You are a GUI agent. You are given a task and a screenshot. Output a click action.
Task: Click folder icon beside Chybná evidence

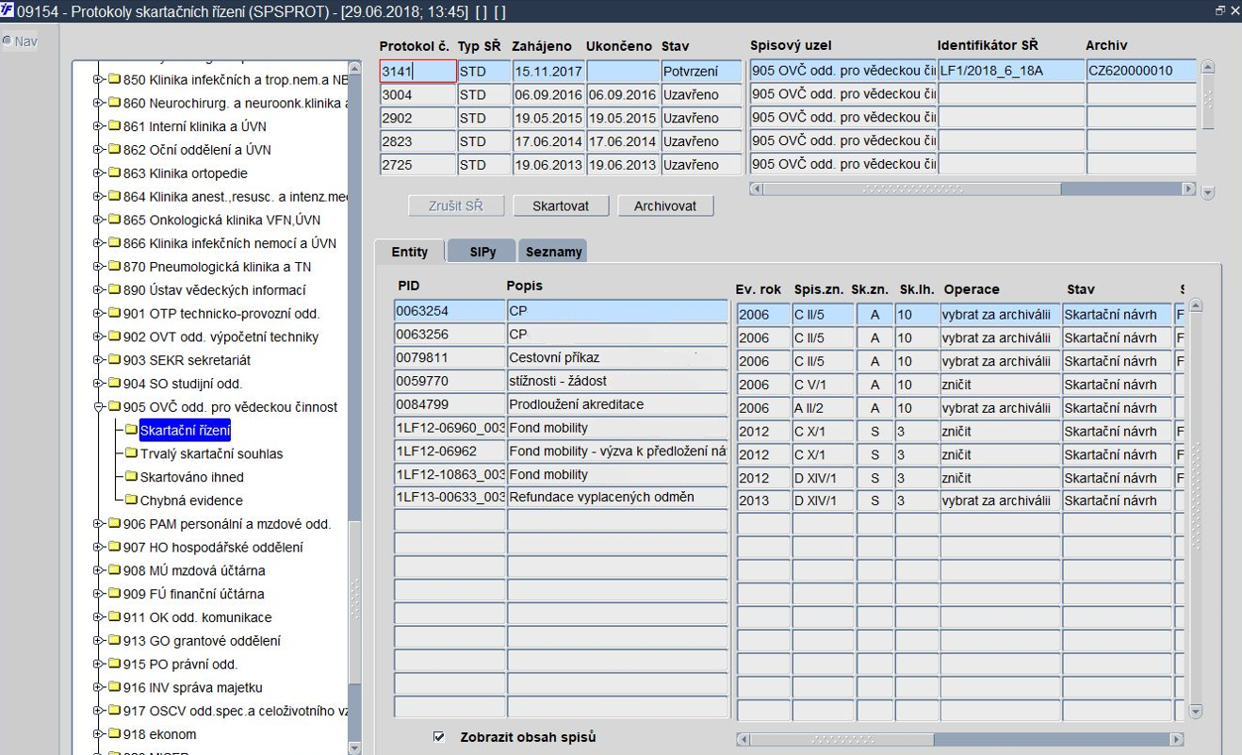[131, 501]
